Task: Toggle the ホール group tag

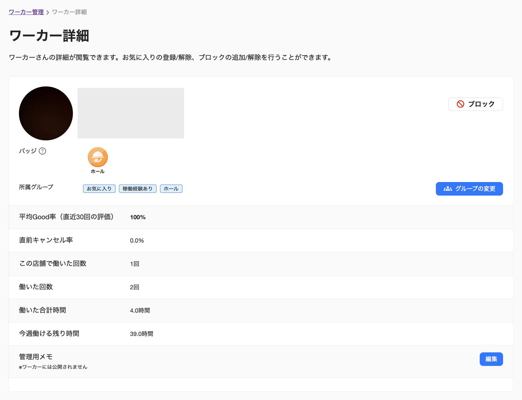Action: 171,188
